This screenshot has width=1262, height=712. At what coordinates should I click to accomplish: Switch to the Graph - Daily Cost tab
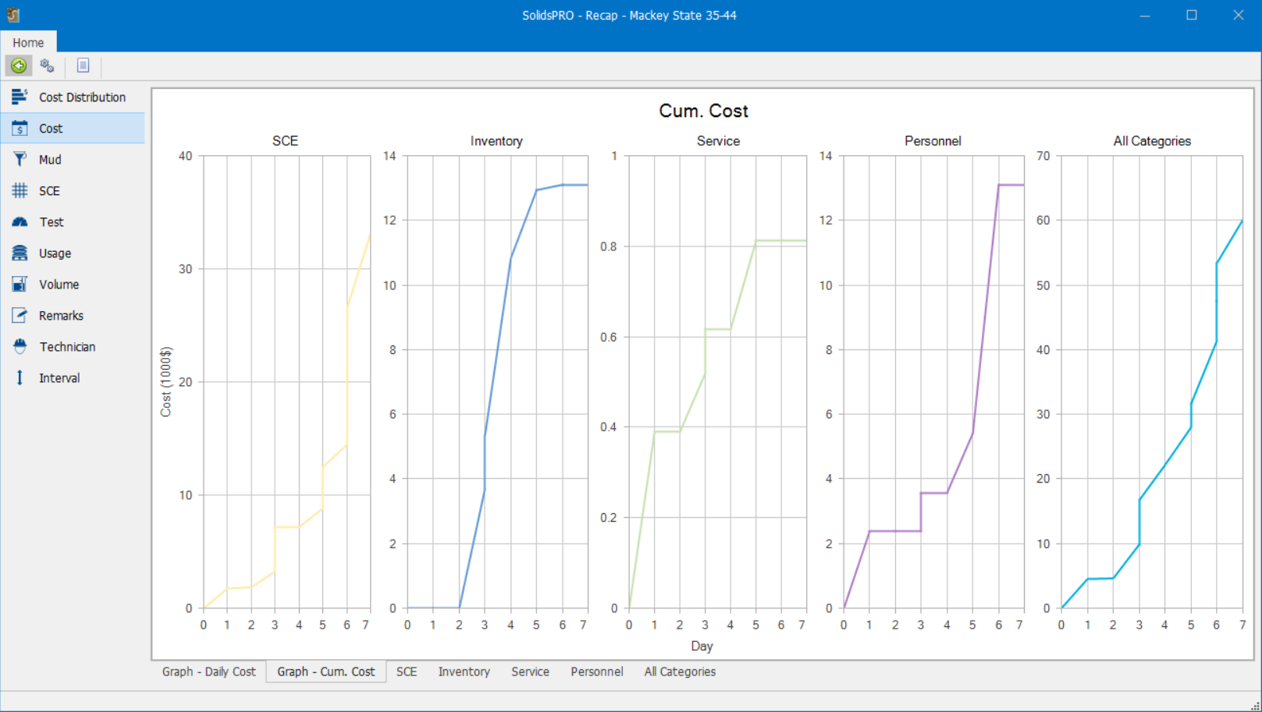pos(208,671)
